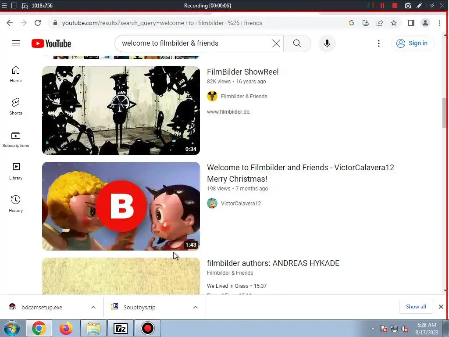Viewport: 449px width, 337px height.
Task: Clear the search query with the X
Action: pos(276,43)
